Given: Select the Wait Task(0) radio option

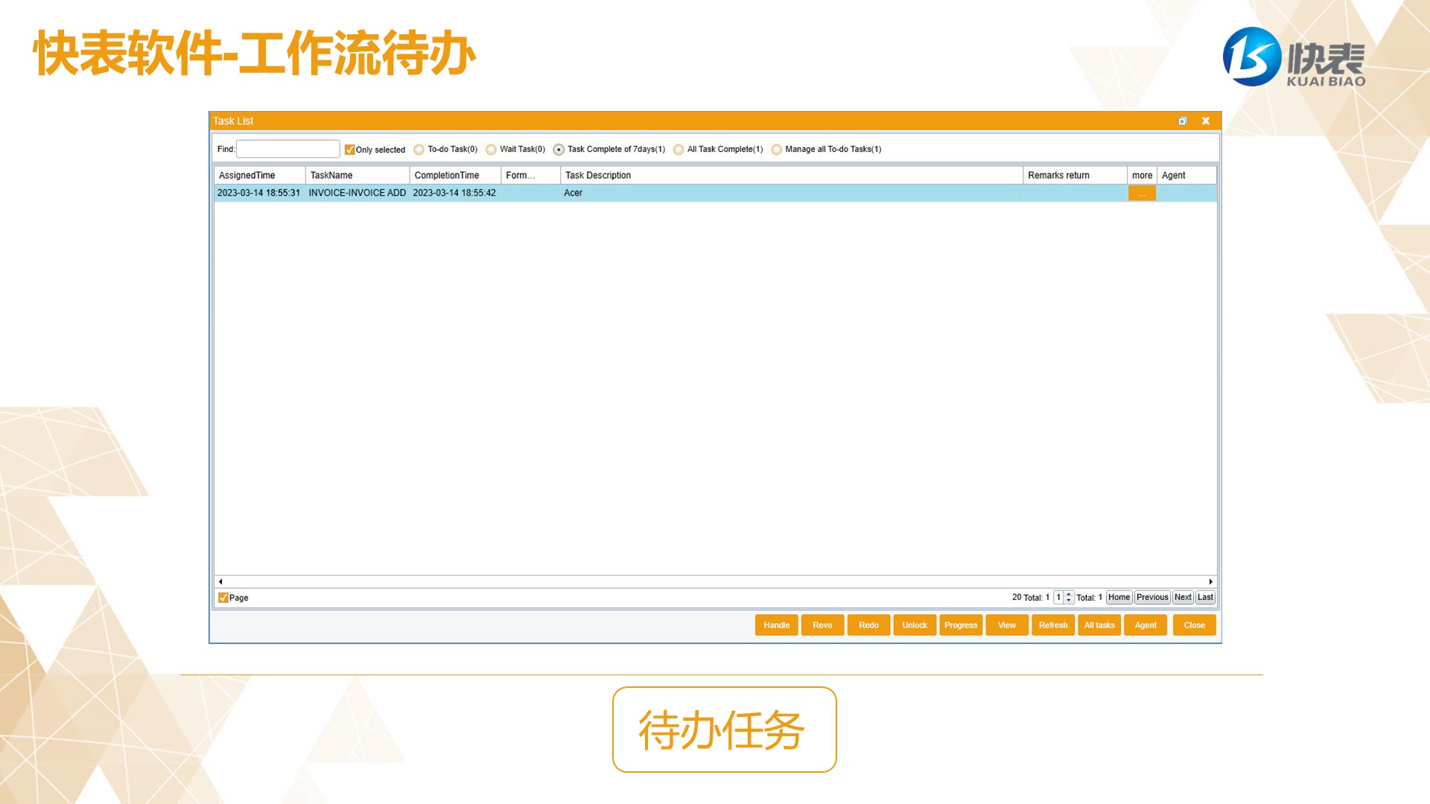Looking at the screenshot, I should click(x=492, y=150).
